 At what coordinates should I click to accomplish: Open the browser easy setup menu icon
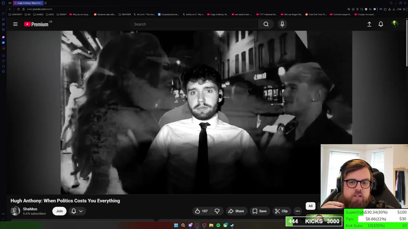(404, 9)
